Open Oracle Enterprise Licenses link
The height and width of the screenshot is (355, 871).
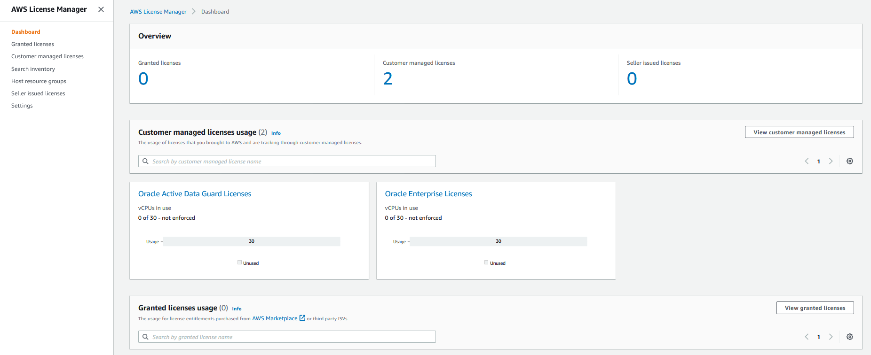428,194
